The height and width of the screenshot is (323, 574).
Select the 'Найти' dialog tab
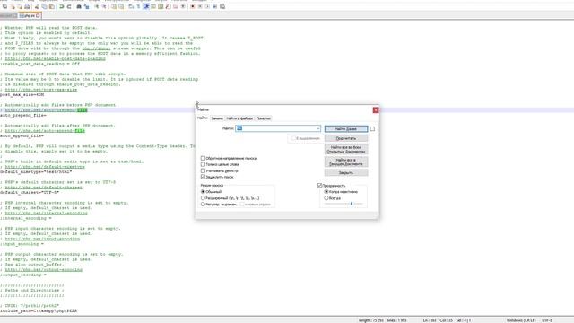tap(203, 118)
